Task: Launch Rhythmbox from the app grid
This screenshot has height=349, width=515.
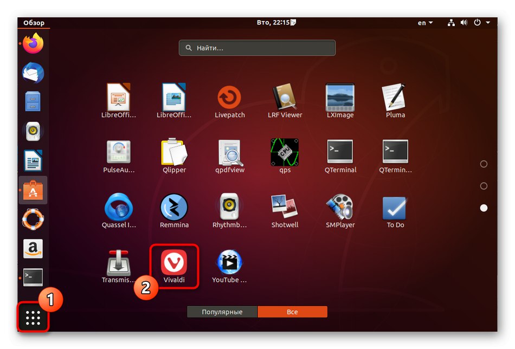Action: click(x=229, y=206)
